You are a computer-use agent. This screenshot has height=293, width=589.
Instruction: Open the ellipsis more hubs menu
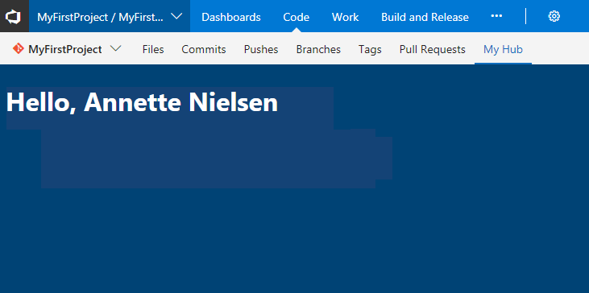[496, 16]
